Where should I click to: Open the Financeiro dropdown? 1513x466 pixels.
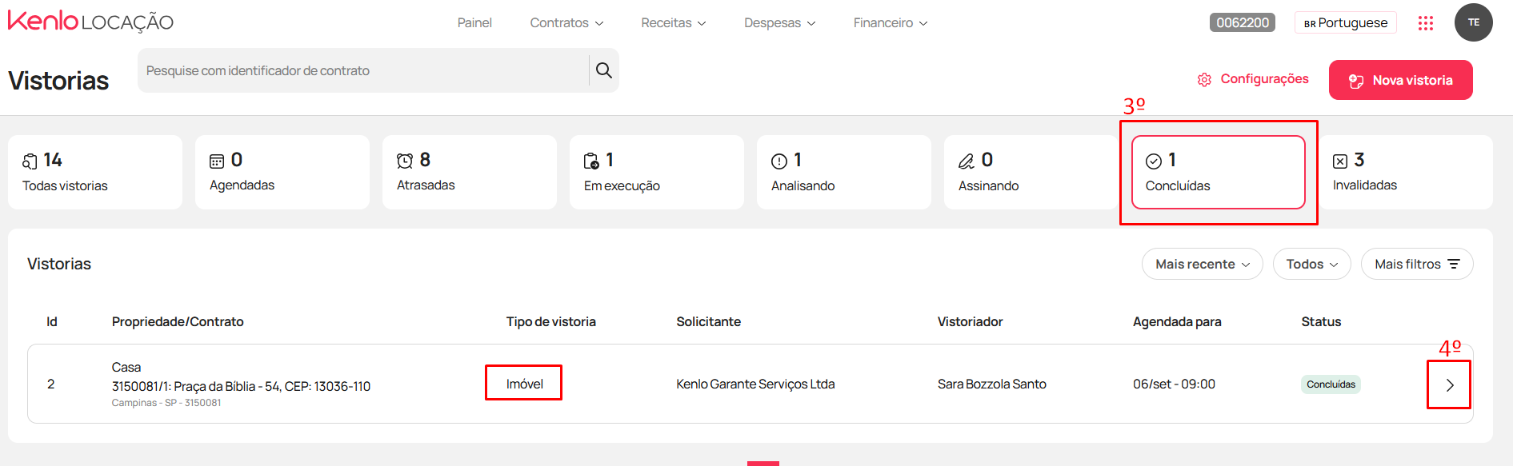891,22
